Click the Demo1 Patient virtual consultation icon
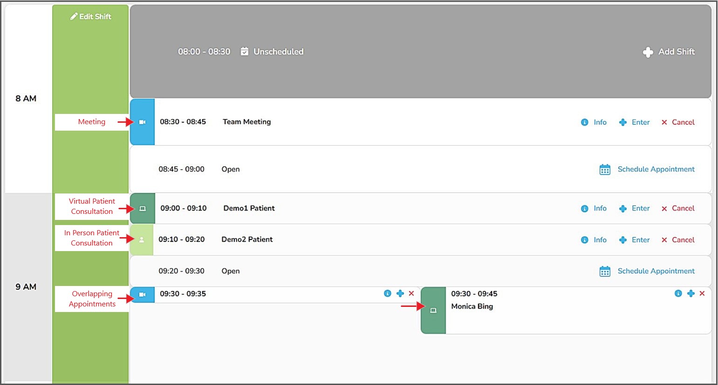 pos(143,209)
